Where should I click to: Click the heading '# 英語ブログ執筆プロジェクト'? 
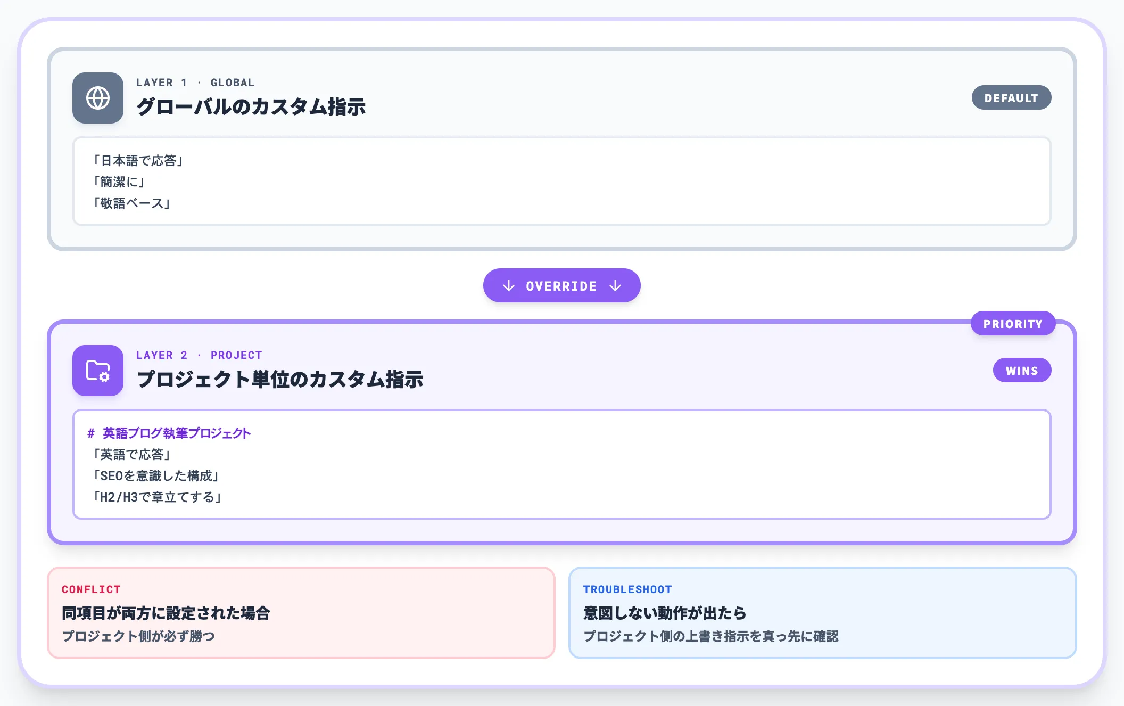coord(169,433)
